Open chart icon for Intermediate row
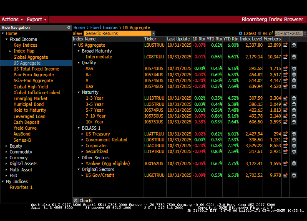Image resolution: width=307 pixels, height=221 pixels. tap(294, 57)
